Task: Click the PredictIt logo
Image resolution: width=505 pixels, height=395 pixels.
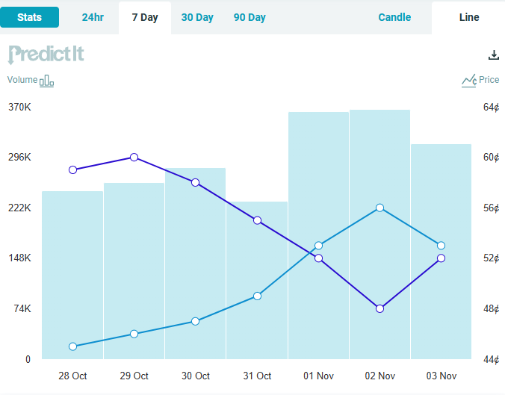Action: [x=46, y=55]
